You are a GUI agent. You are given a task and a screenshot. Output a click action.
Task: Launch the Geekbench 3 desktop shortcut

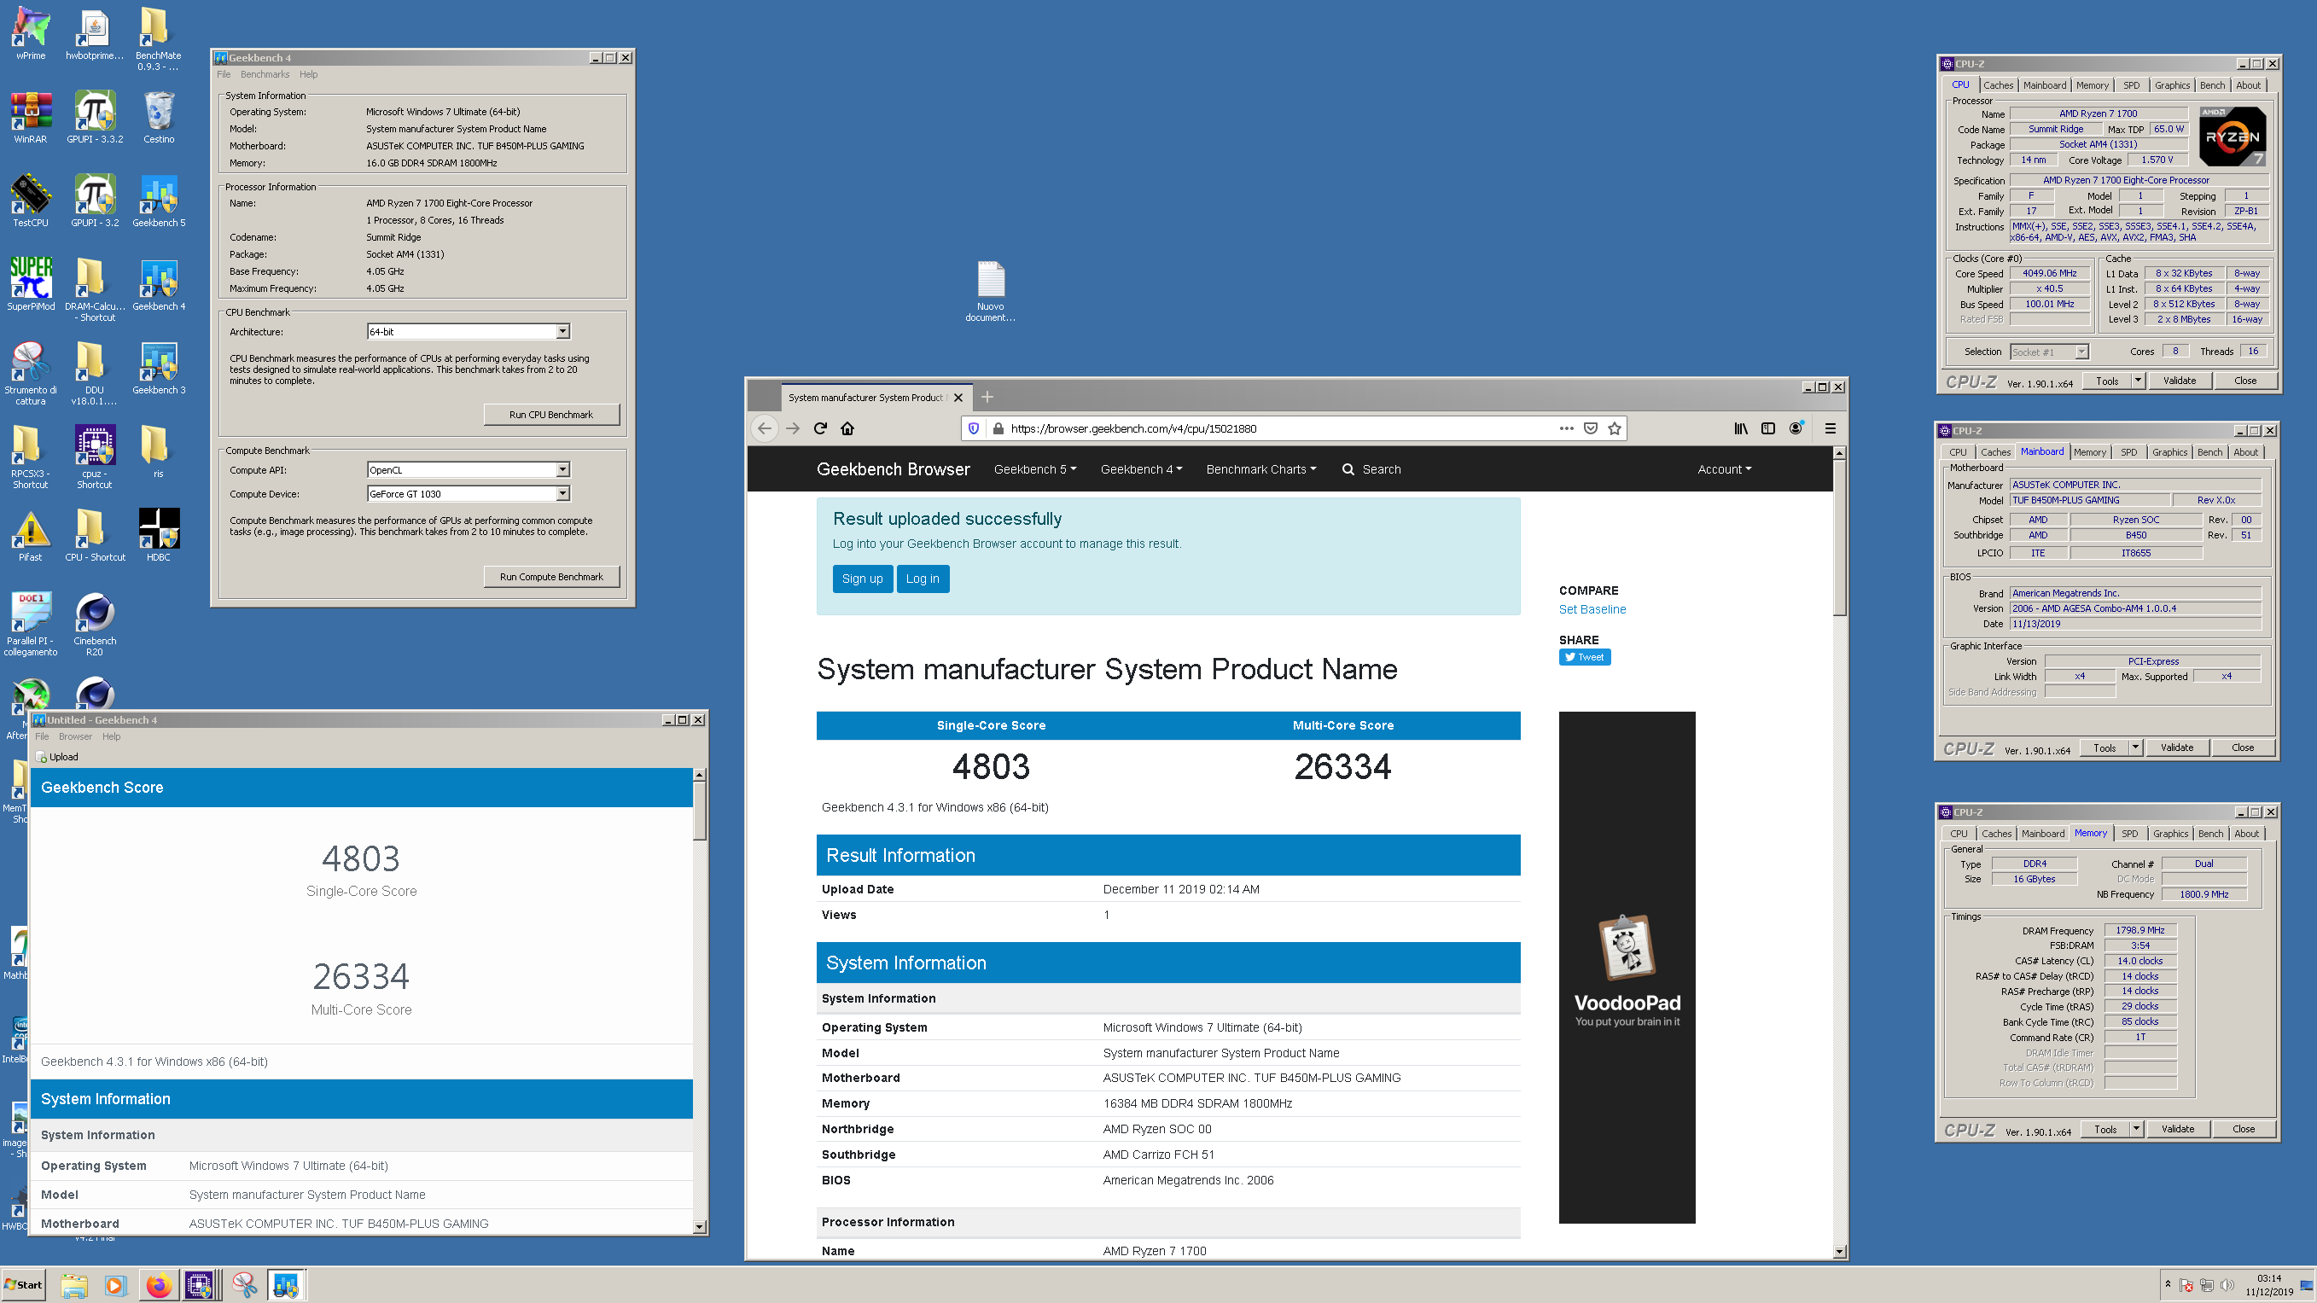coord(158,368)
